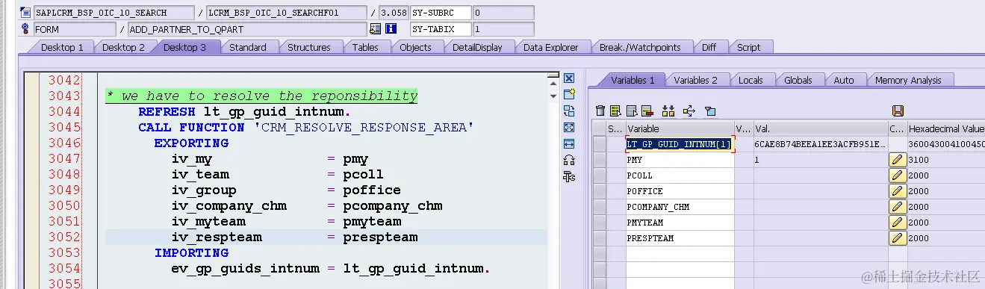
Task: Switch to Globals tab
Action: tap(798, 80)
